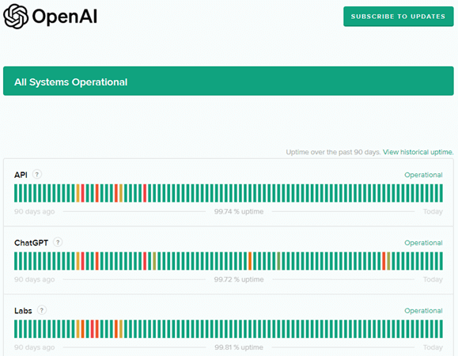Screen dimensions: 458x356
Task: Open the API help question mark icon
Action: point(37,174)
